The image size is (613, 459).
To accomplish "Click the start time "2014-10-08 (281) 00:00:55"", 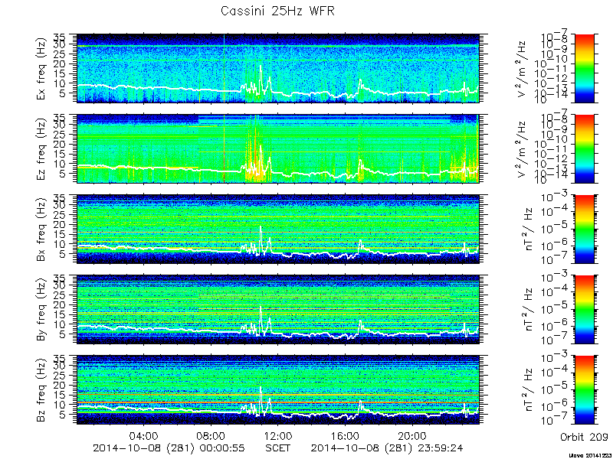I will click(169, 448).
